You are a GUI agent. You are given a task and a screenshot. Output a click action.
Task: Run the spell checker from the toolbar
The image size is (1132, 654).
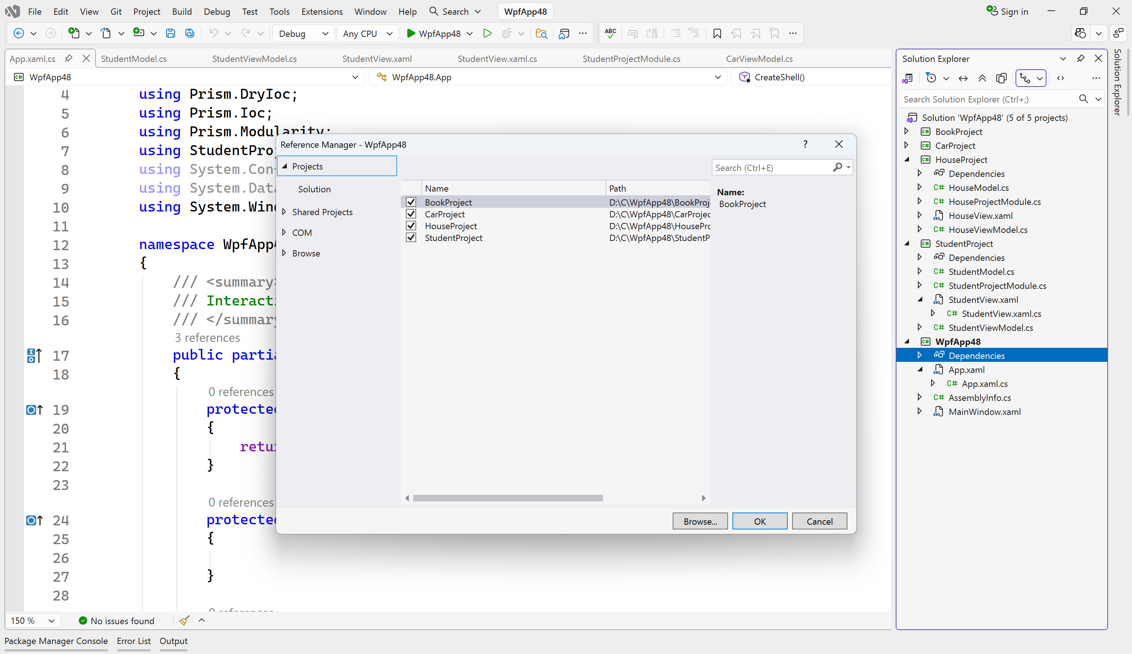pos(610,33)
